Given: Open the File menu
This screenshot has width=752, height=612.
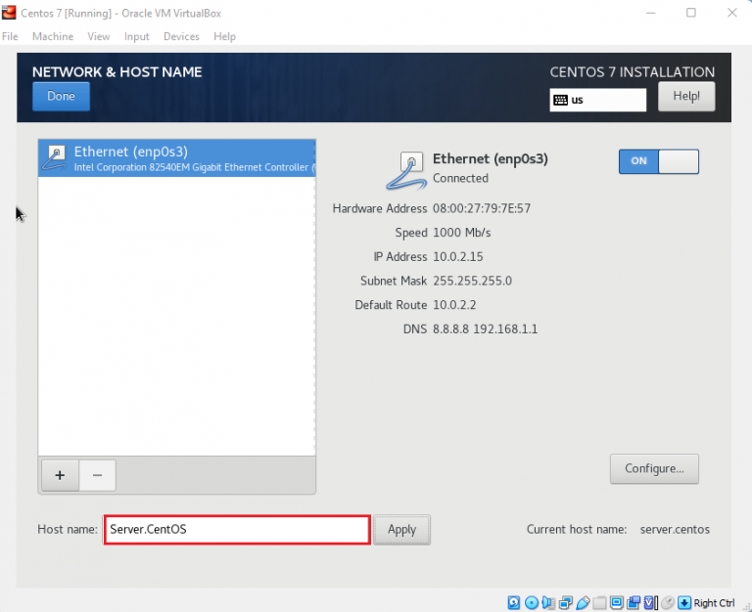Looking at the screenshot, I should 10,36.
